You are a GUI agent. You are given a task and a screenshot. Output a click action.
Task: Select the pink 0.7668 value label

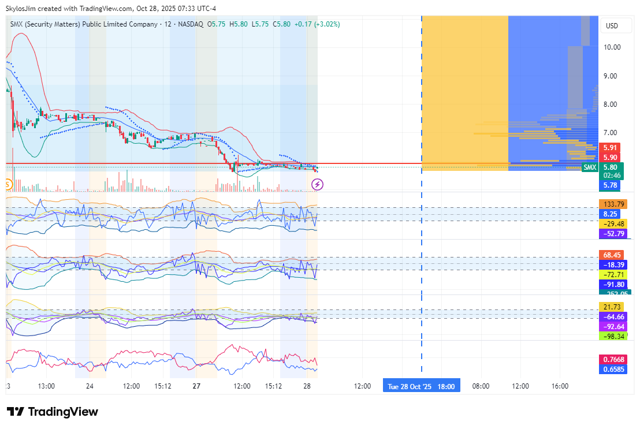click(x=612, y=359)
